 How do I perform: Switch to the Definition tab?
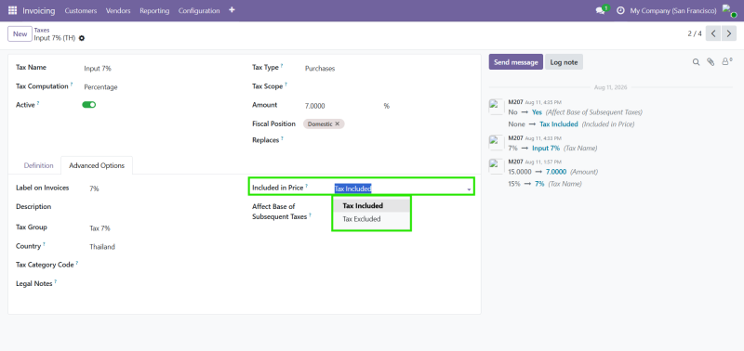pyautogui.click(x=39, y=166)
